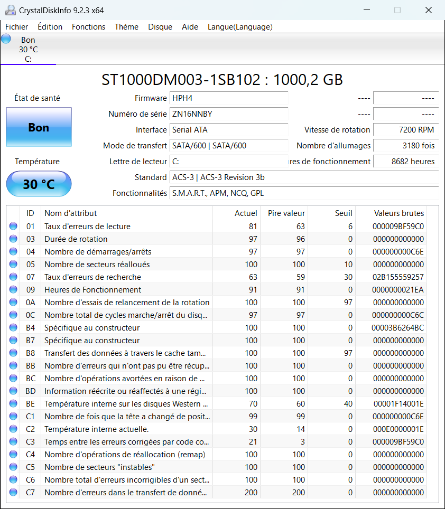Viewport: 445px width, 509px height.
Task: Click the status orb for attribute C6
Action: click(13, 479)
